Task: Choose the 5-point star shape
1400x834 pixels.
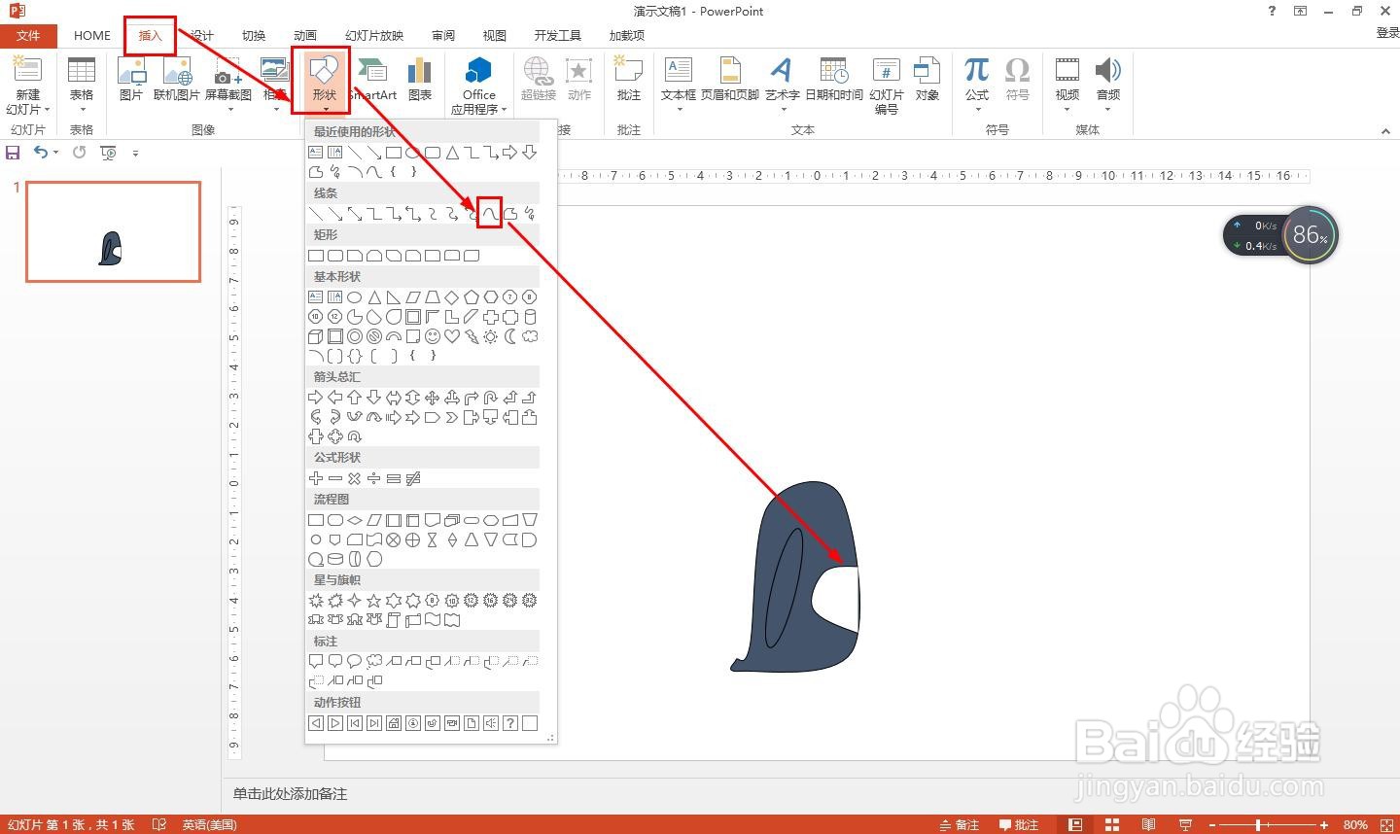Action: click(x=374, y=601)
